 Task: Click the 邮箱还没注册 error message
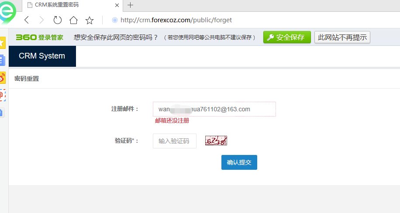pyautogui.click(x=172, y=120)
